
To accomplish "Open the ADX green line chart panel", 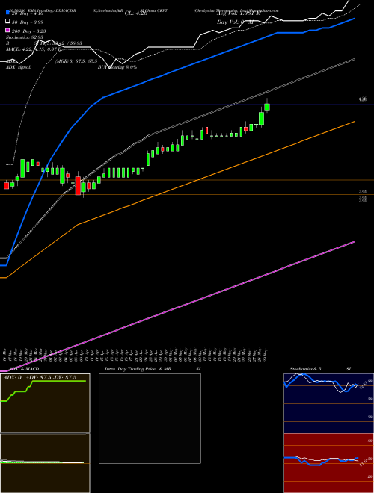I will click(45, 403).
